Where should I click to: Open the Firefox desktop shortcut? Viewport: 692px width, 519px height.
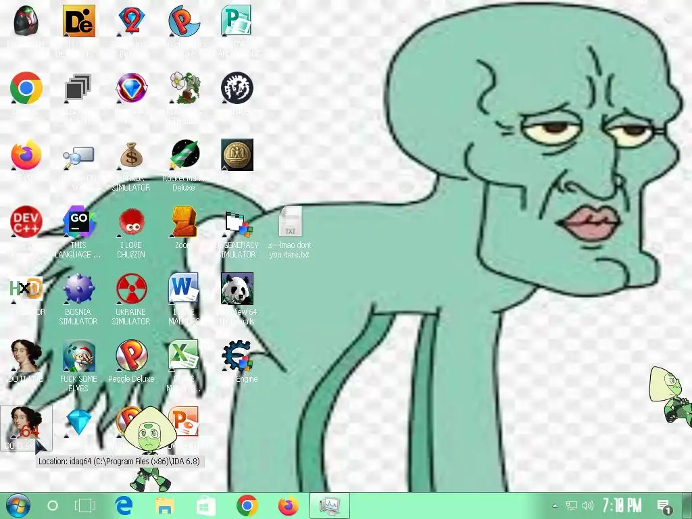[26, 155]
